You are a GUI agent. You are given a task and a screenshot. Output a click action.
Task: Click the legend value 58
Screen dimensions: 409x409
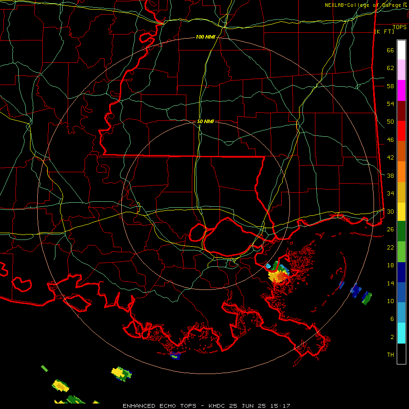[390, 86]
